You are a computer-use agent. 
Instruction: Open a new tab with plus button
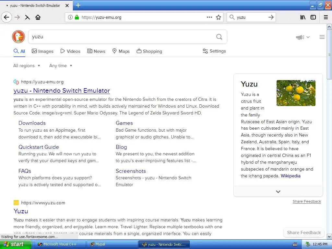78,5
